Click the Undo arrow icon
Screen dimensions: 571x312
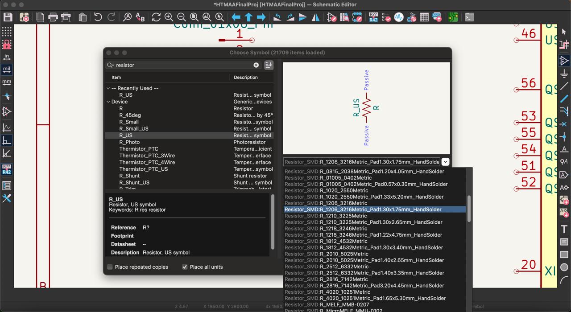(x=98, y=17)
